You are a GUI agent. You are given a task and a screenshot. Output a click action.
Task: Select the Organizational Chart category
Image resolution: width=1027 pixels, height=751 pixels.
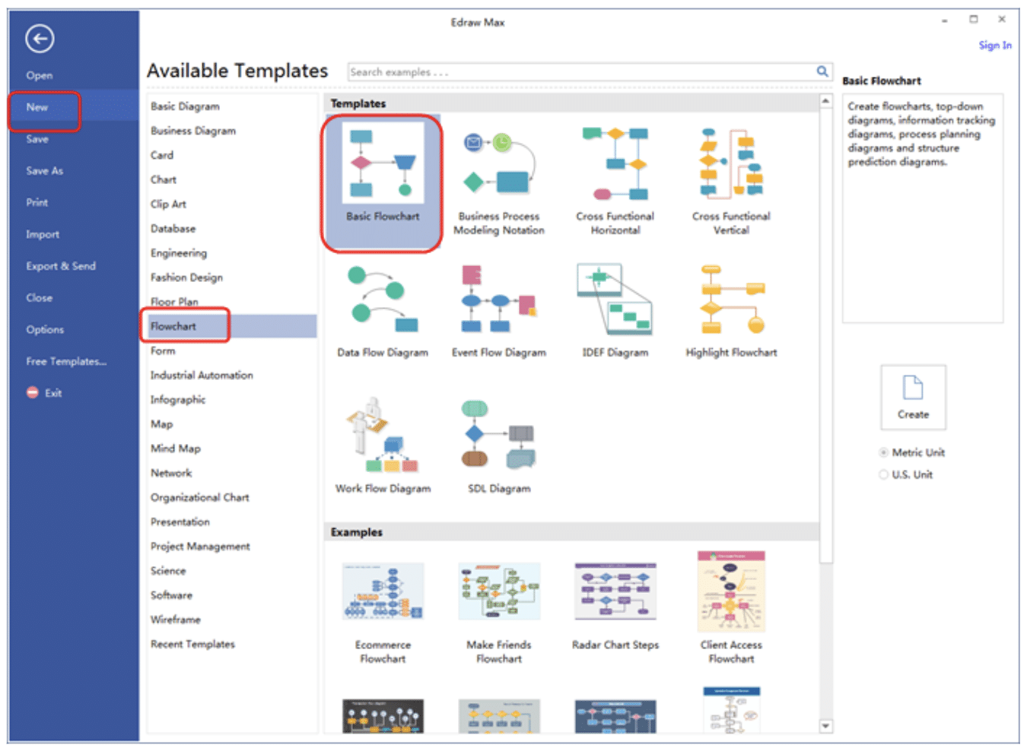coord(200,497)
